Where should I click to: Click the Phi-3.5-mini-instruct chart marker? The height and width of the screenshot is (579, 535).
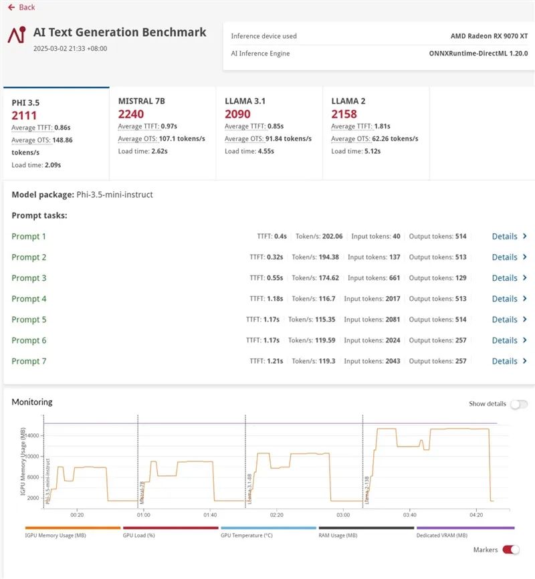click(x=47, y=481)
